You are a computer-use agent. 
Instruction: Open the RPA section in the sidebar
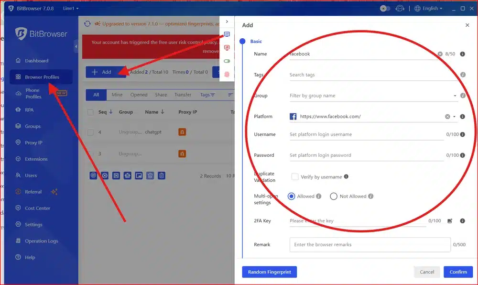coord(29,110)
